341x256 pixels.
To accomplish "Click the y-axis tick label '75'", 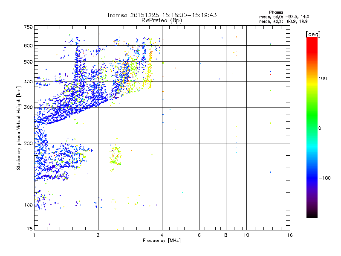I will point(30,229).
